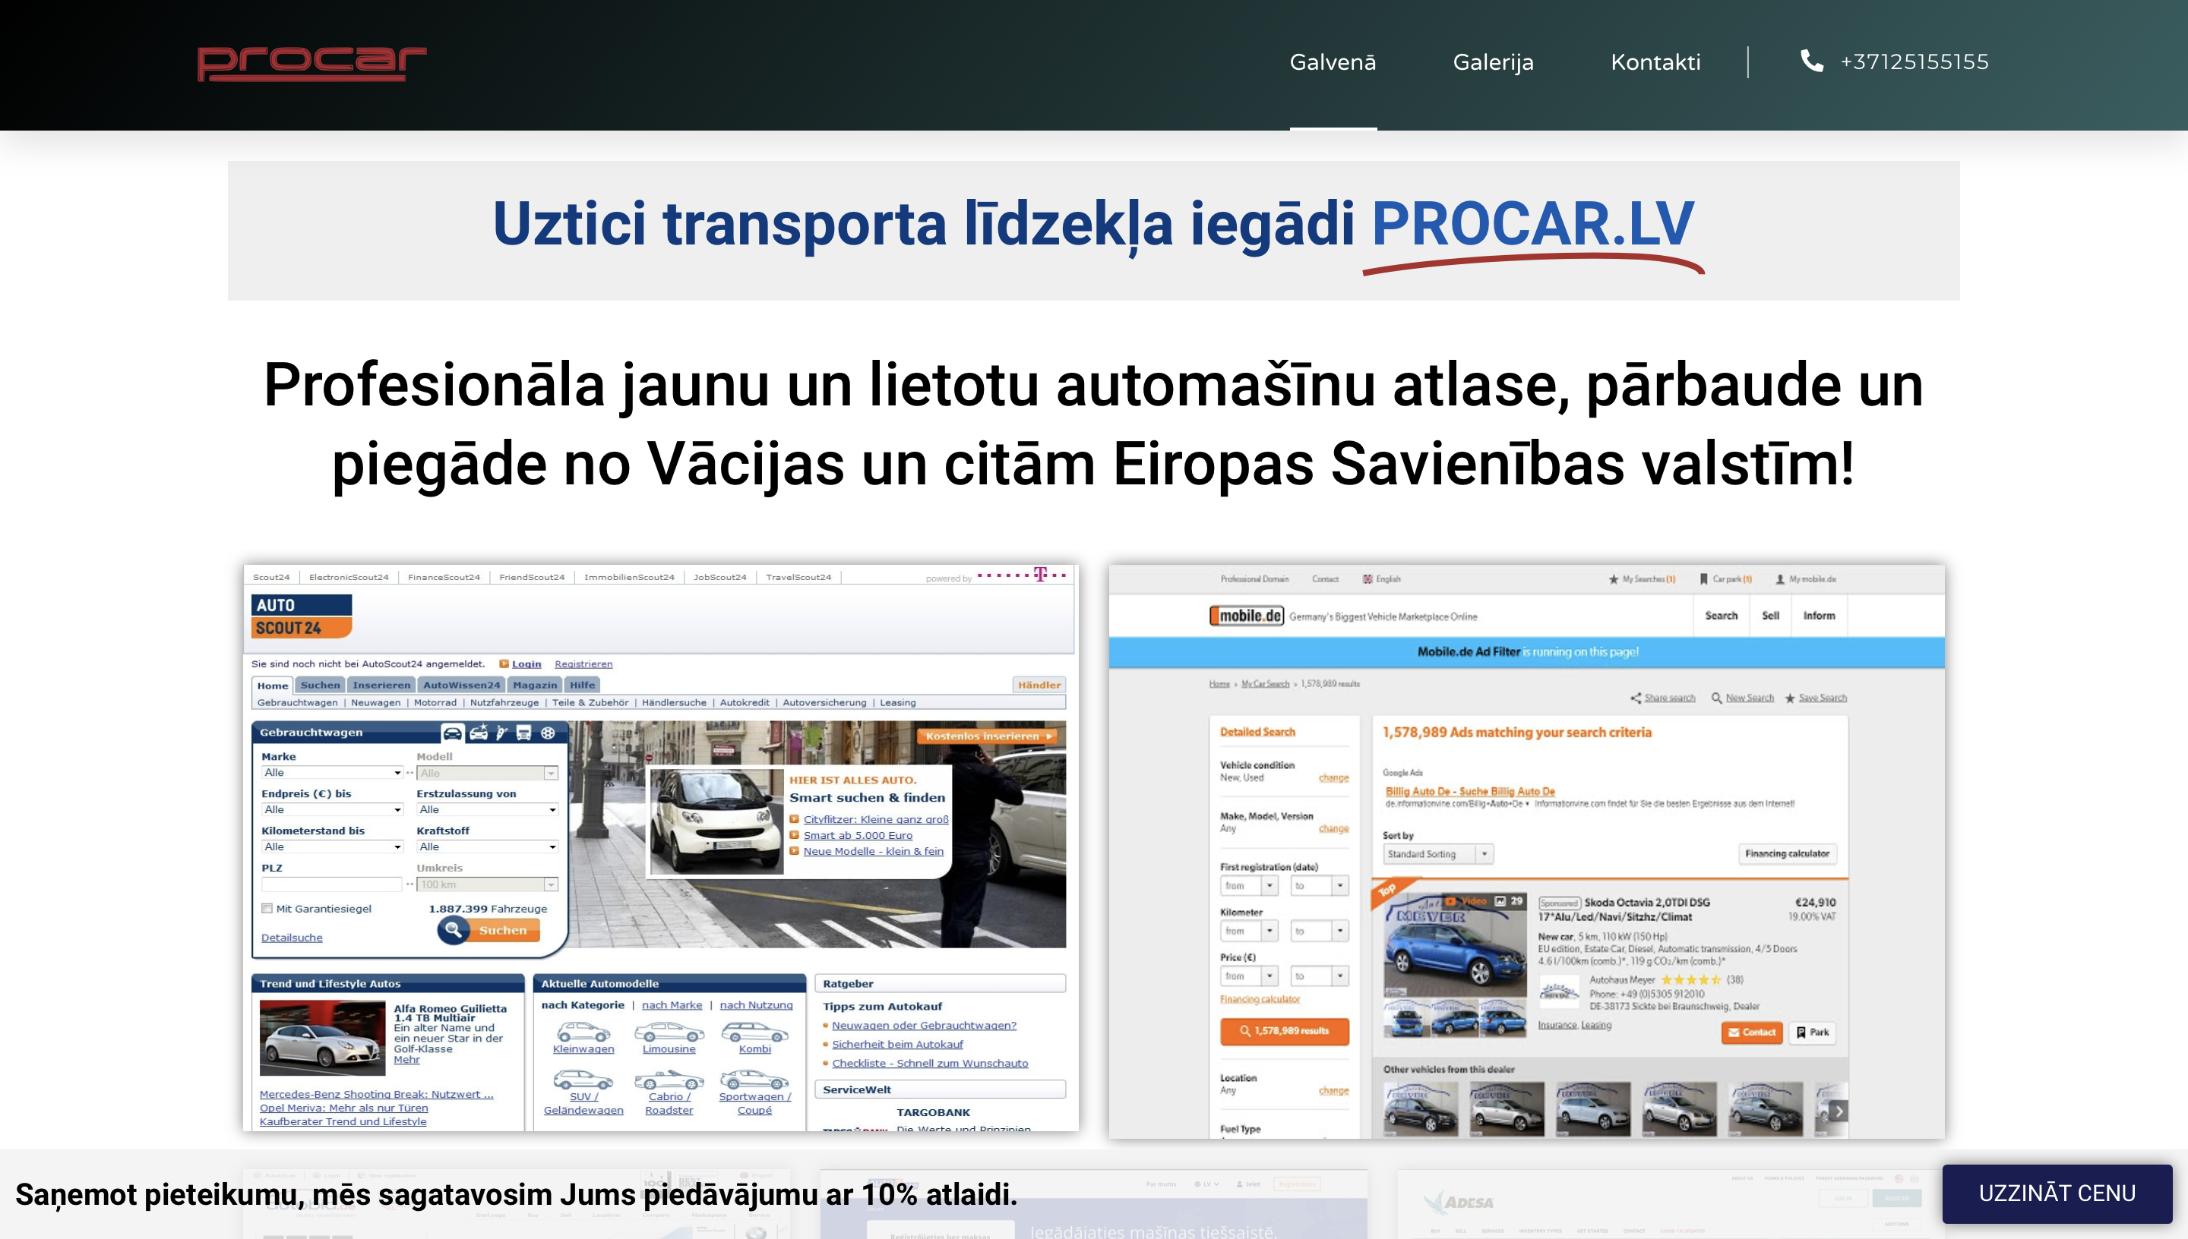The height and width of the screenshot is (1239, 2188).
Task: Click the underlined PROCAR.LV heading text
Action: pyautogui.click(x=1532, y=224)
